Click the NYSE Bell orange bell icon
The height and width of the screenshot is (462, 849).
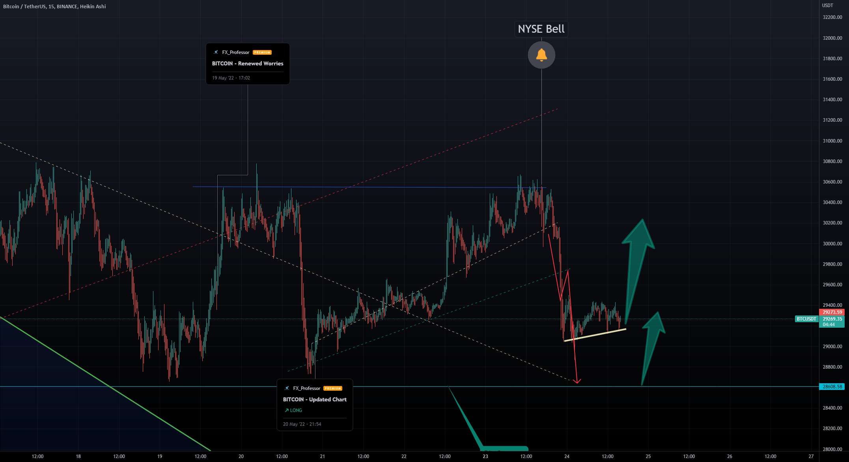pyautogui.click(x=541, y=55)
